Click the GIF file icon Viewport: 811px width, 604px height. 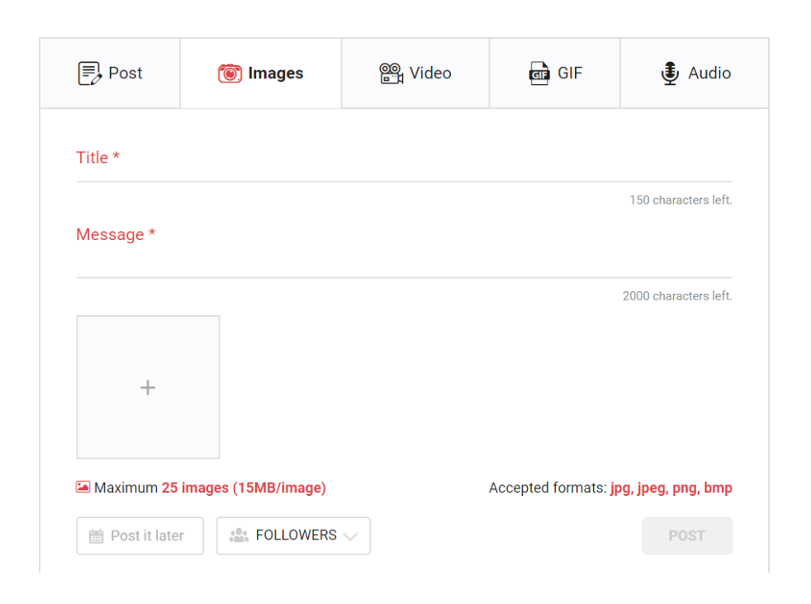[538, 73]
